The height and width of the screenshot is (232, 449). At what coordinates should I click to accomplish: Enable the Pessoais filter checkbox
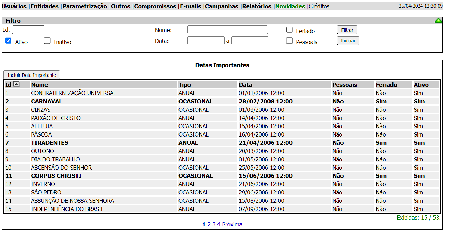[289, 41]
